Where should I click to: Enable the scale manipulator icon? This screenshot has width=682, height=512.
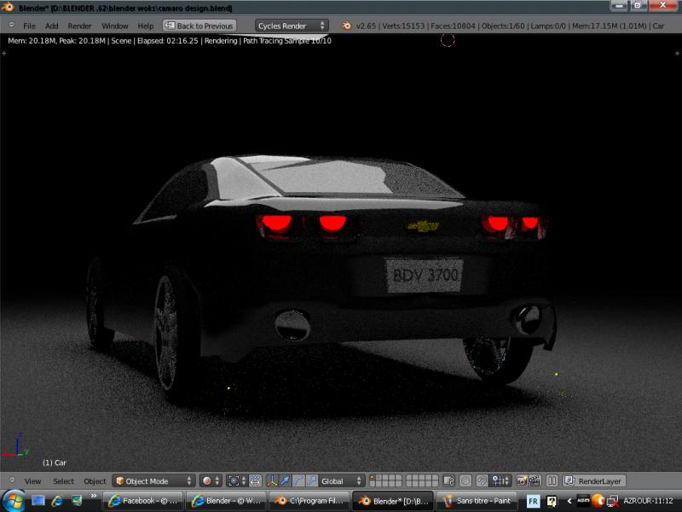click(311, 480)
